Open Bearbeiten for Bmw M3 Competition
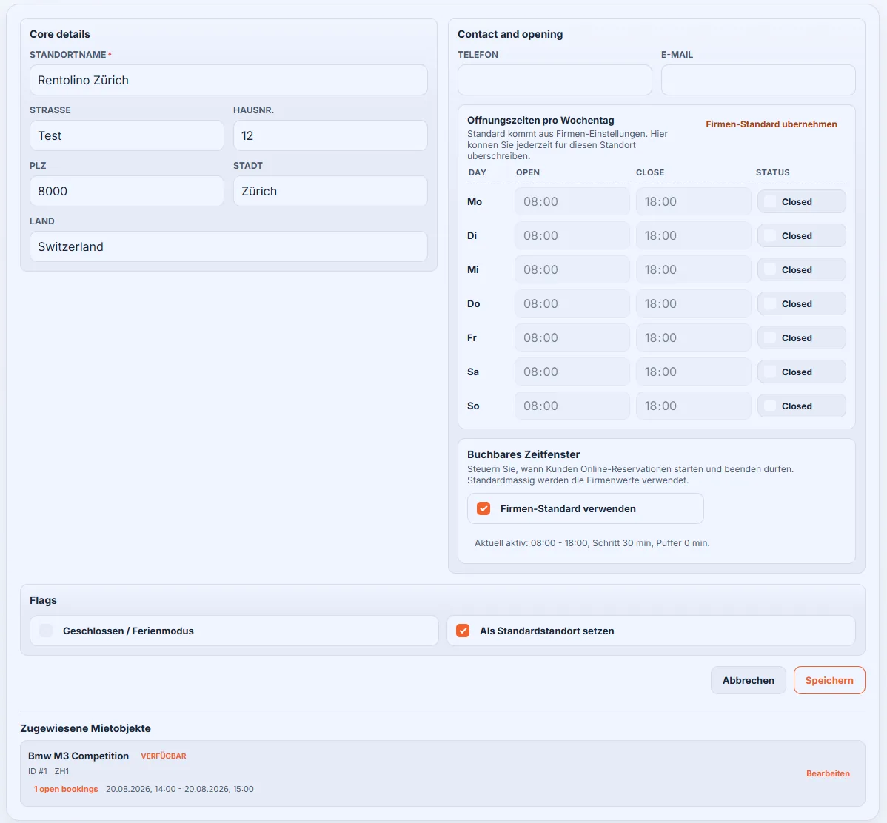887x823 pixels. (x=828, y=773)
